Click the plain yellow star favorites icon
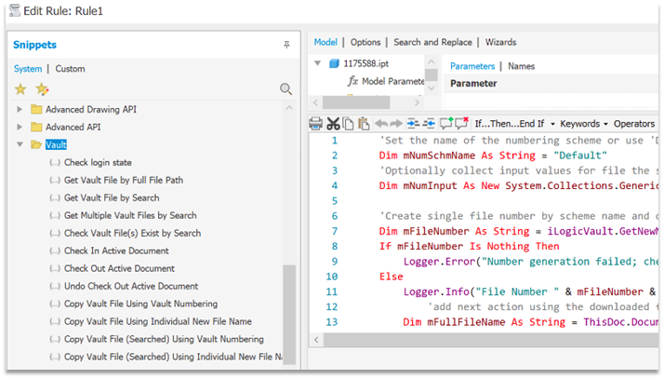The height and width of the screenshot is (379, 664). 20,89
